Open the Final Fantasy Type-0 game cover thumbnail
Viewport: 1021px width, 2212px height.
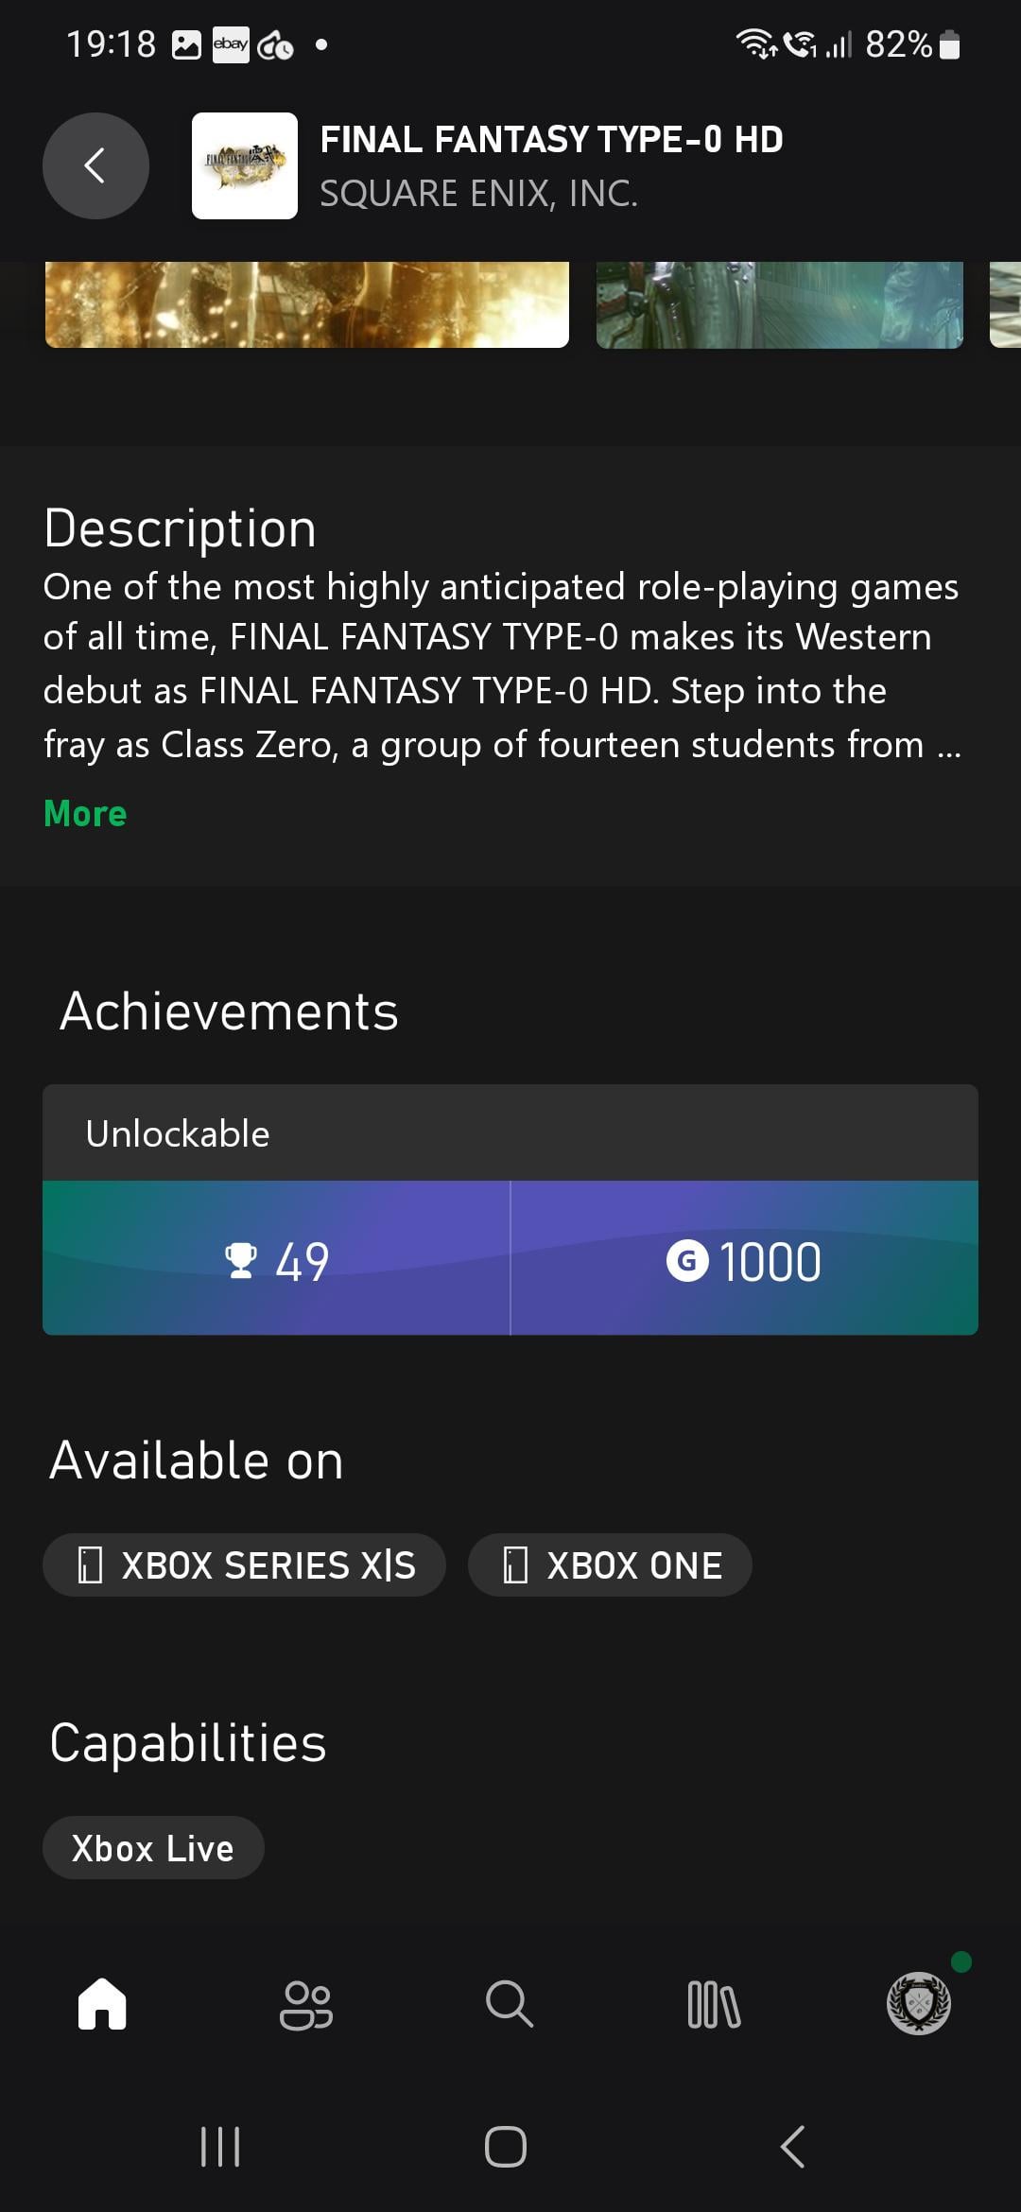click(245, 166)
